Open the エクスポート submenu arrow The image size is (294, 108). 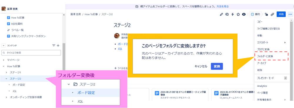(285, 43)
